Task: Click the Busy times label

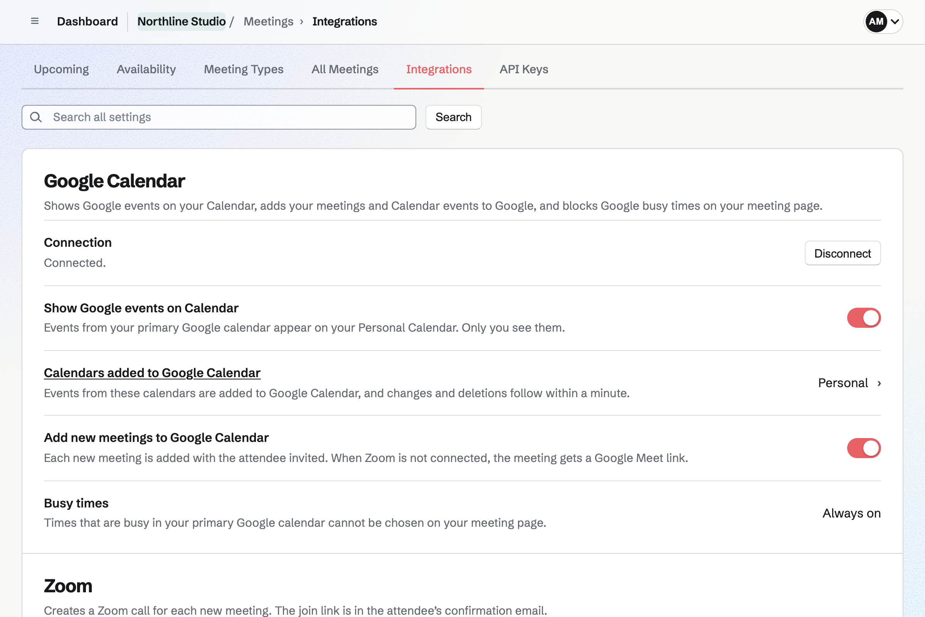Action: (76, 503)
